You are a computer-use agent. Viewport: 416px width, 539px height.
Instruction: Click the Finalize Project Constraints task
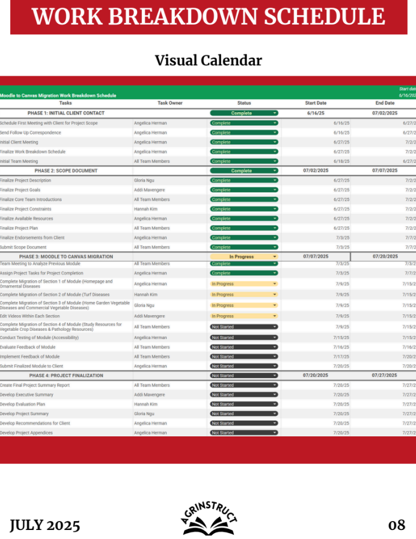coord(25,209)
